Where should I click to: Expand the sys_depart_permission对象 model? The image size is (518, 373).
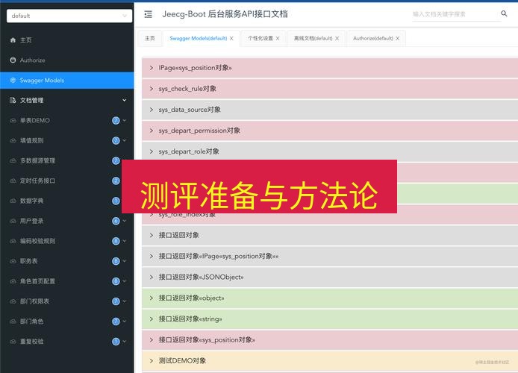[330, 131]
